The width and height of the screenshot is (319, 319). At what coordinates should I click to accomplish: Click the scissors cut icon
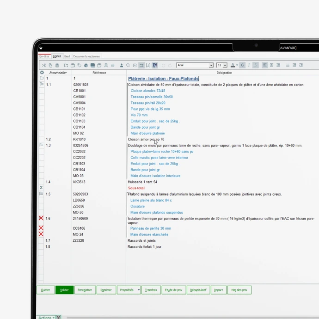pos(44,65)
